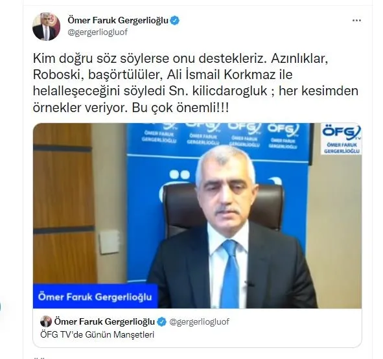Click the blue verified badge beside the top name

coord(174,21)
